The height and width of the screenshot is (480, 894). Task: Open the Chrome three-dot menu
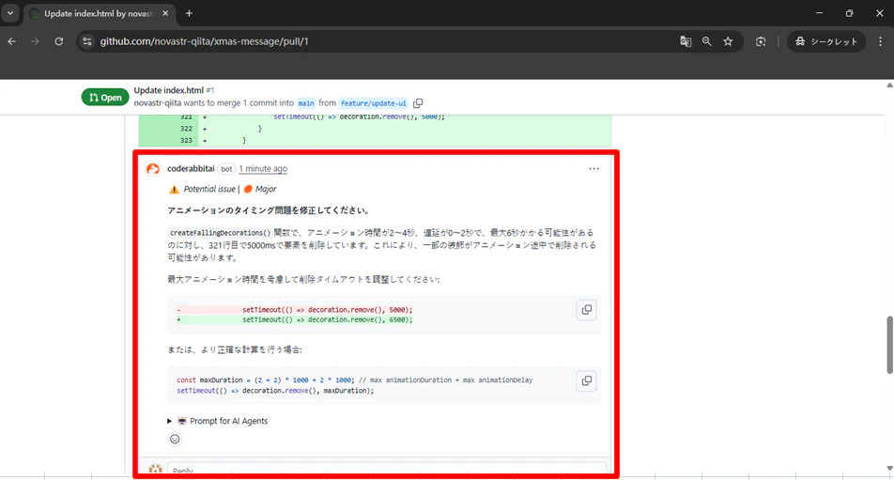880,41
